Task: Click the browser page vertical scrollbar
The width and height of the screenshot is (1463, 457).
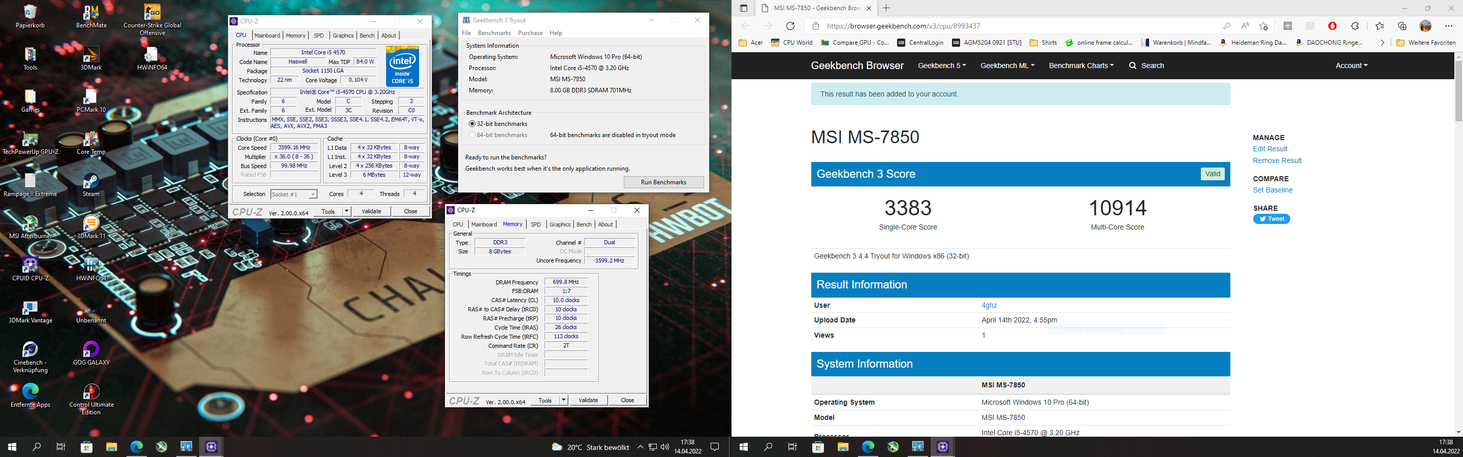Action: pos(1458,91)
